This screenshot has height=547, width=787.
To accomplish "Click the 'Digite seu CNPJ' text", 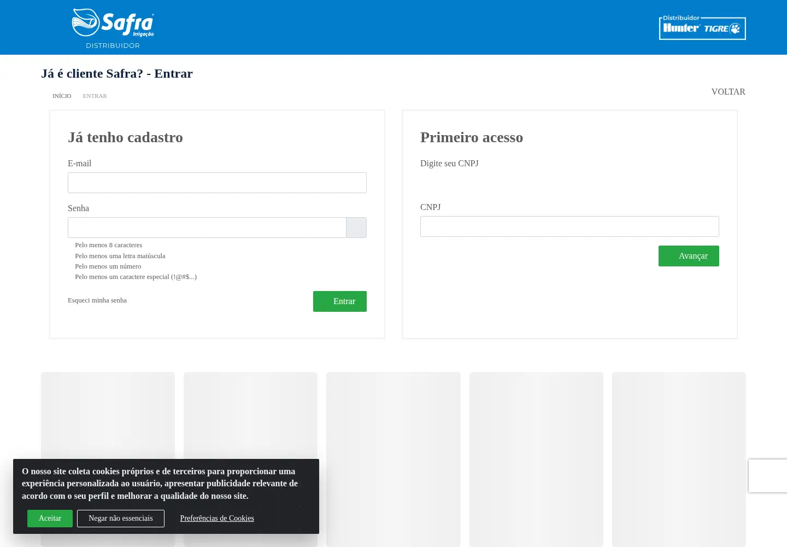I will coord(449,164).
